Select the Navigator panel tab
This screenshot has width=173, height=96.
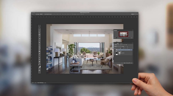click(116, 30)
